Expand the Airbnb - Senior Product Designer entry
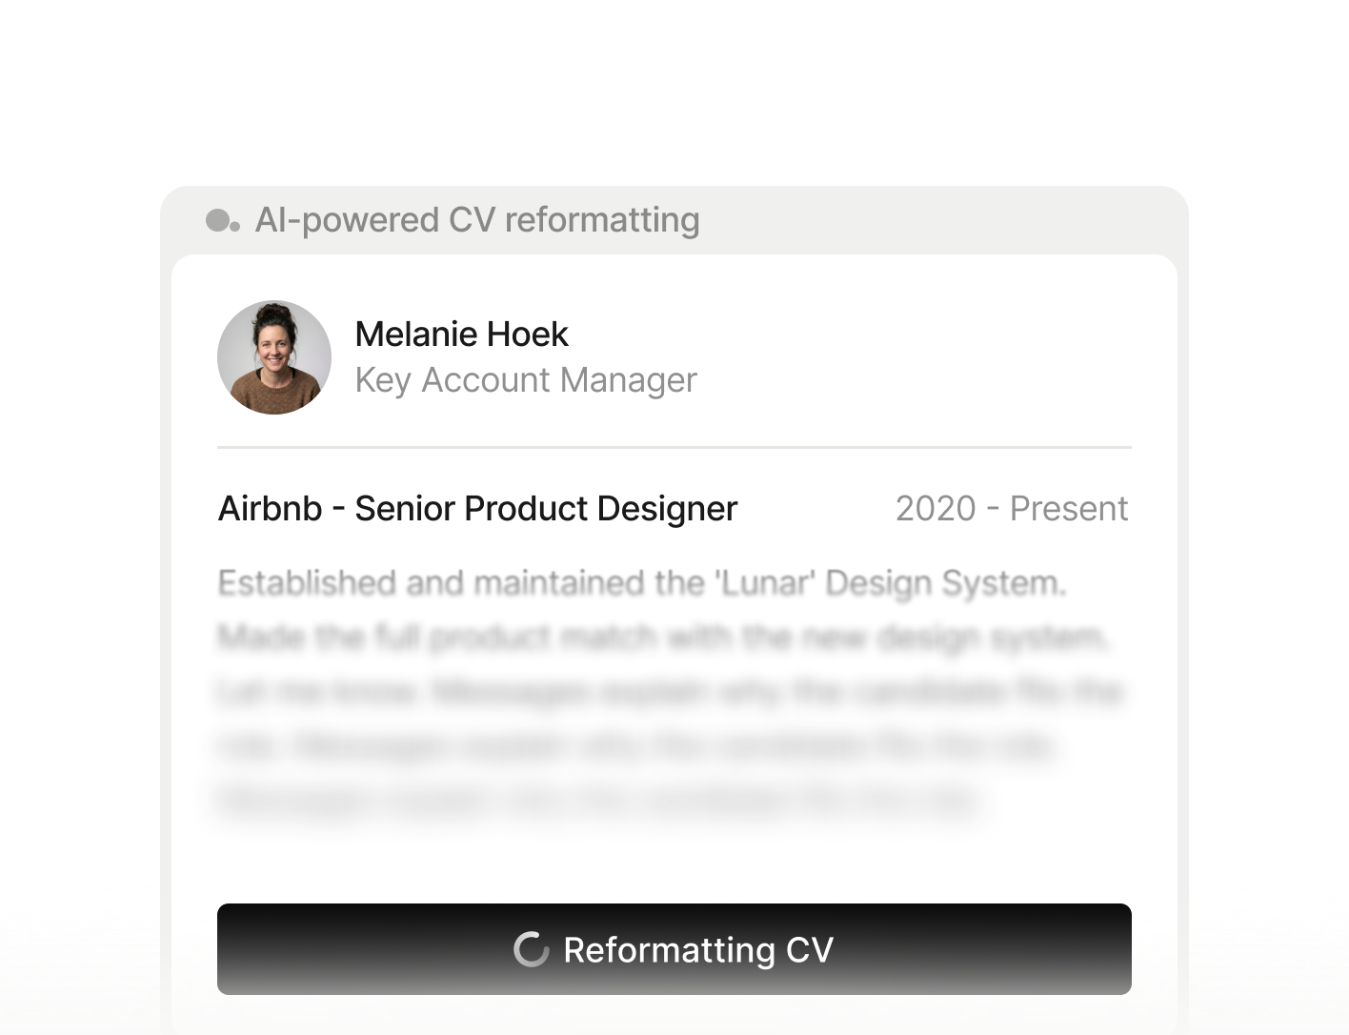 point(476,508)
